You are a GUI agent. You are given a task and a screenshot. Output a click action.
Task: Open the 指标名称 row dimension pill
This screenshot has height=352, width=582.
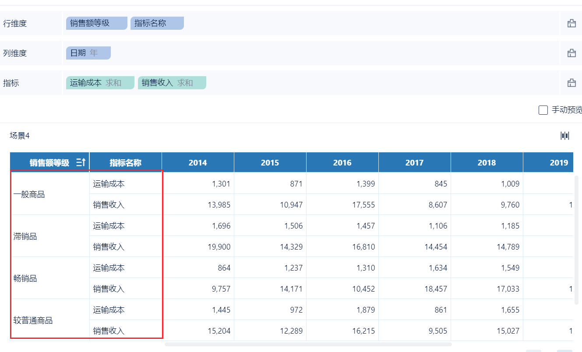(157, 23)
